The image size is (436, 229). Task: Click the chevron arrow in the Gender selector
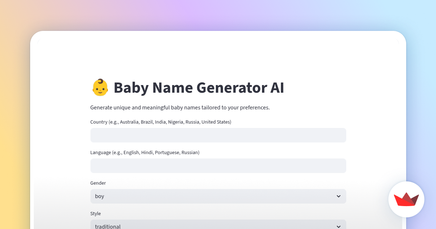[x=339, y=196]
